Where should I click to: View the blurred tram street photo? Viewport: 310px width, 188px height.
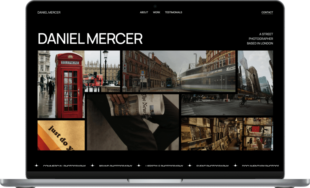coord(179,71)
